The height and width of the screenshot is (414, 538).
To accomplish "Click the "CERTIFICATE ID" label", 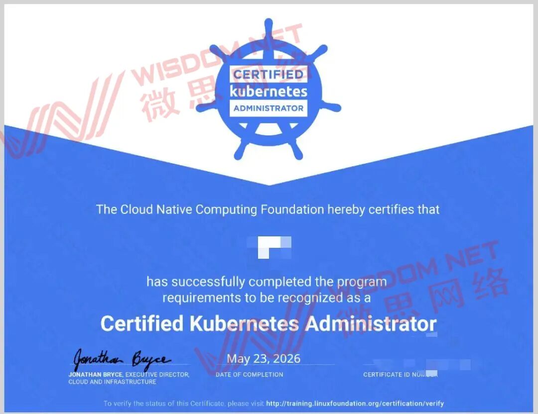I will [x=401, y=375].
